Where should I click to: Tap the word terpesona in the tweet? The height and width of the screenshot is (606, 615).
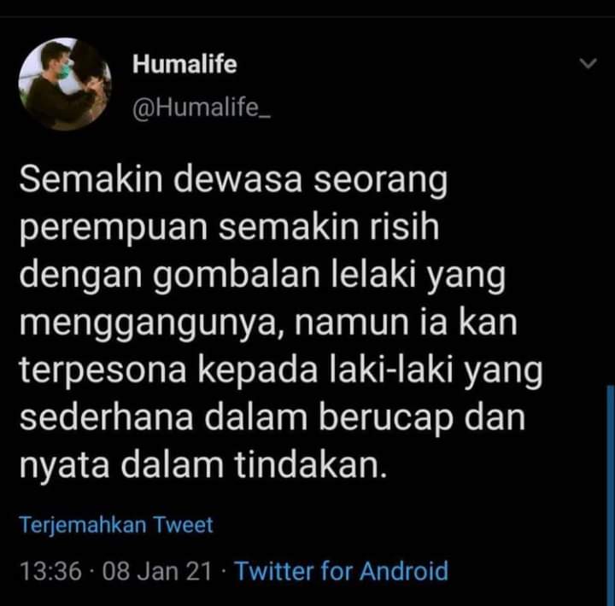pos(102,371)
